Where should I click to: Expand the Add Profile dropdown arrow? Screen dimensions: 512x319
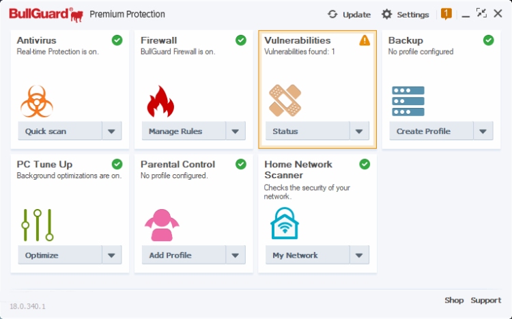pos(236,255)
